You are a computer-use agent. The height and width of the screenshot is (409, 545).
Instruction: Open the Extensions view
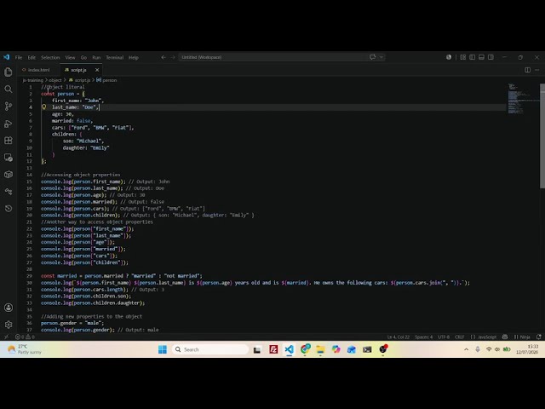[x=9, y=141]
